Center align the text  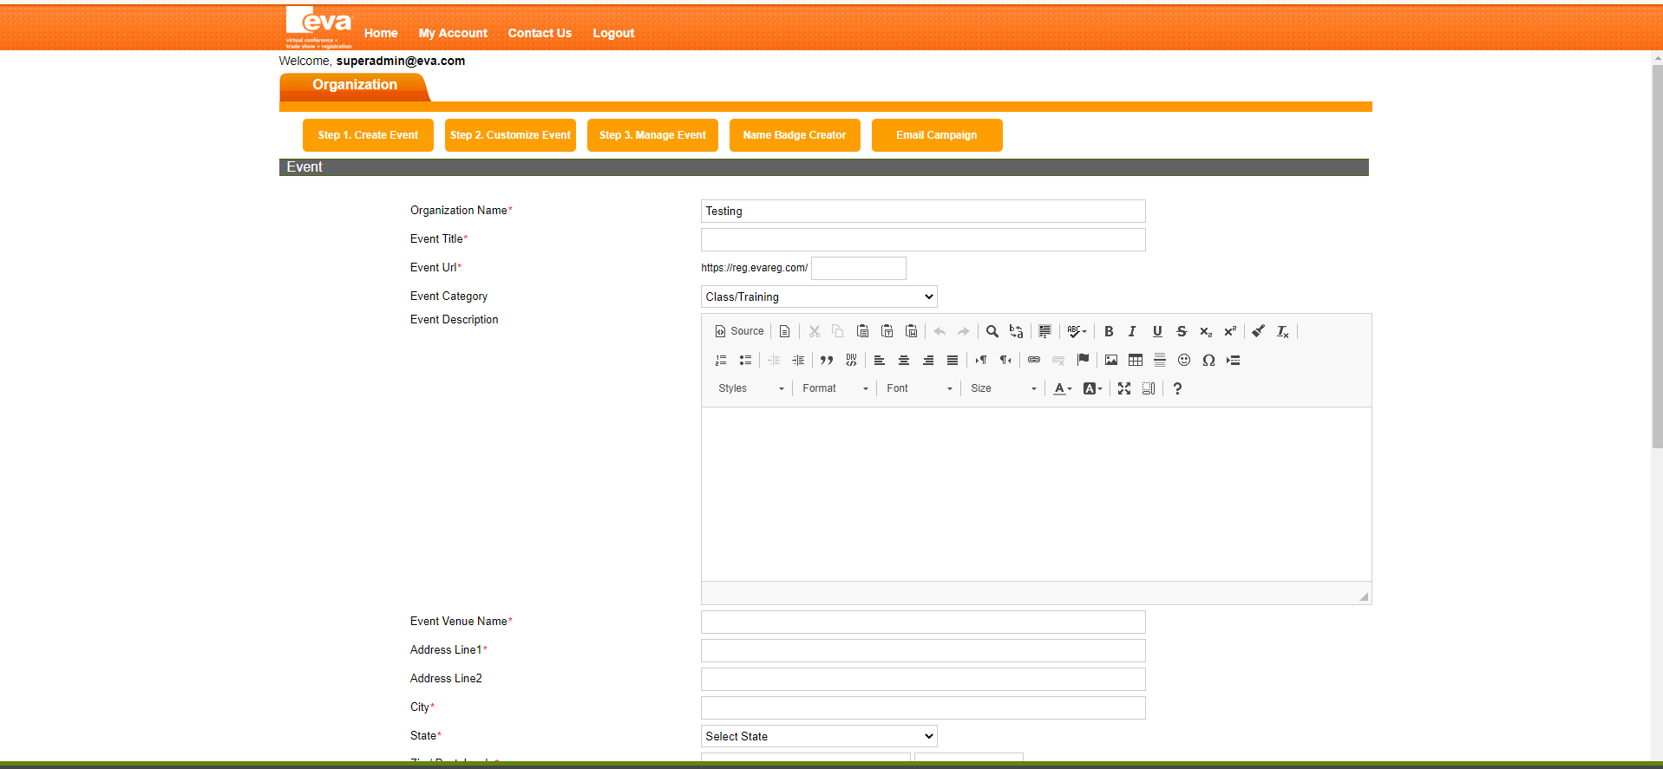pos(904,360)
